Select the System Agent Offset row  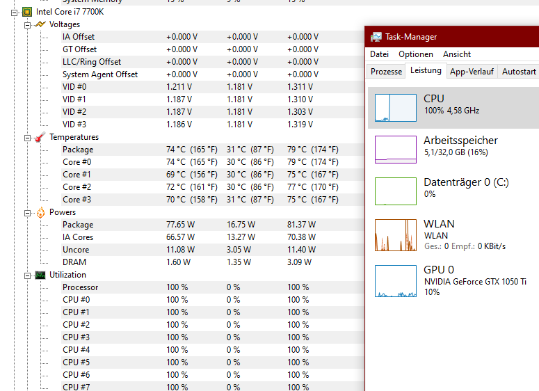(212, 74)
